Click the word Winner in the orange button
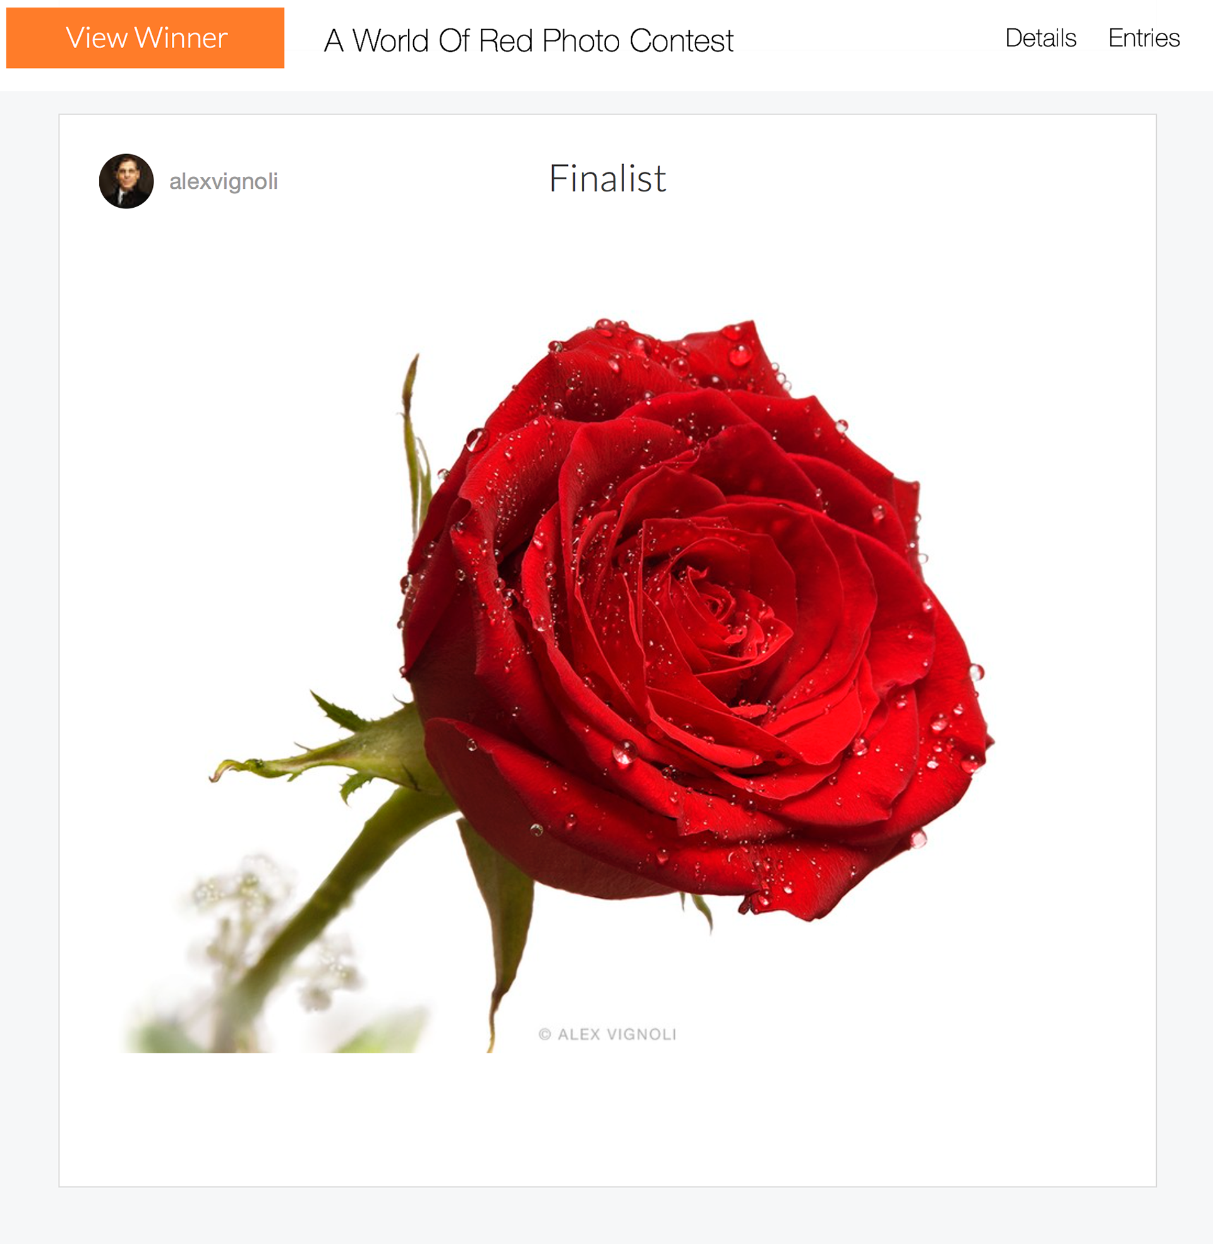The image size is (1213, 1244). tap(181, 38)
